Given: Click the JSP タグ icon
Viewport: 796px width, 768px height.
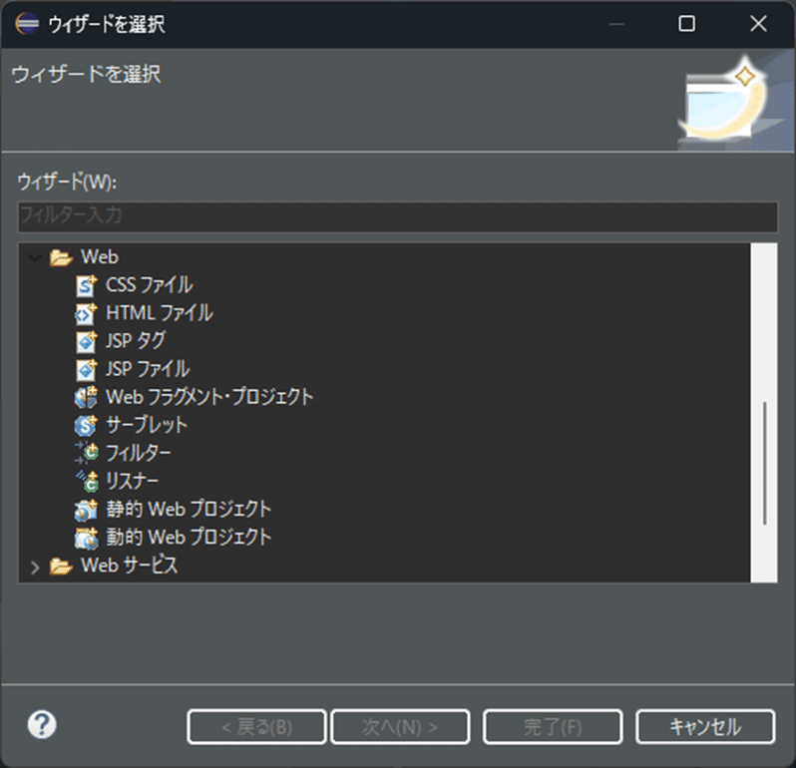Looking at the screenshot, I should [86, 341].
